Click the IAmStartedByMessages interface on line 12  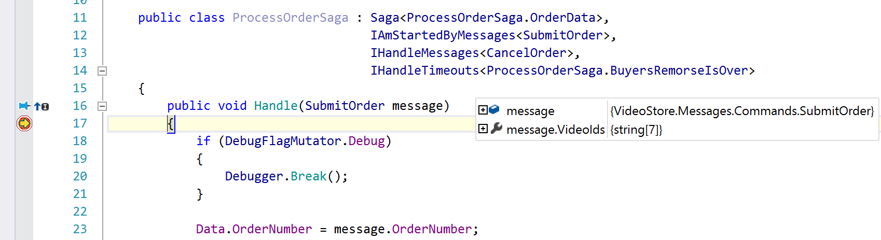pyautogui.click(x=443, y=36)
